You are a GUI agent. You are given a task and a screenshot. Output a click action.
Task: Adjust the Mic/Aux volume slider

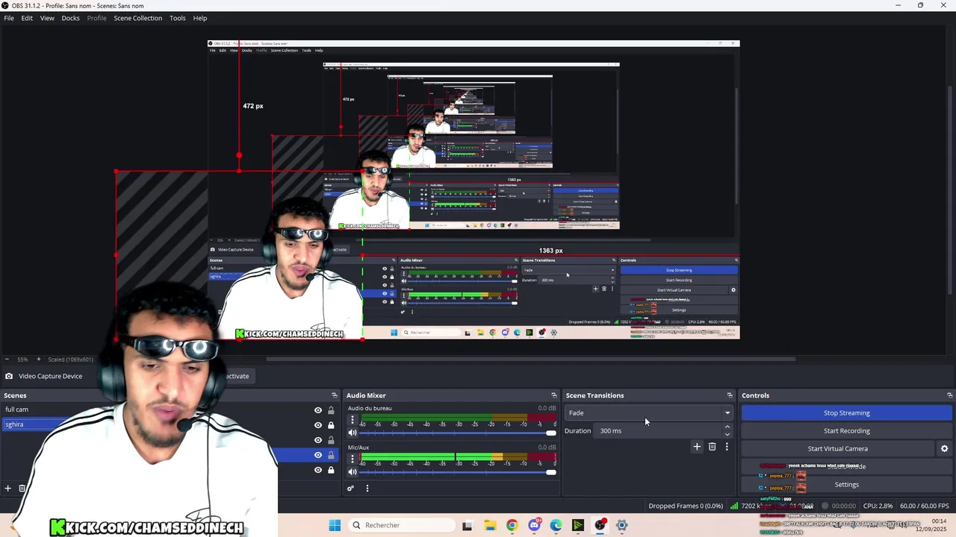click(x=459, y=472)
